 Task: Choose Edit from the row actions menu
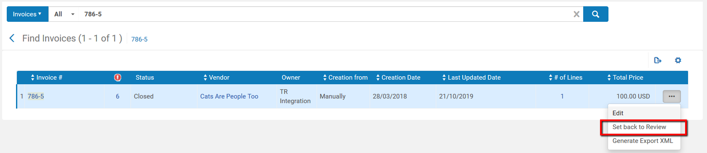[644, 113]
